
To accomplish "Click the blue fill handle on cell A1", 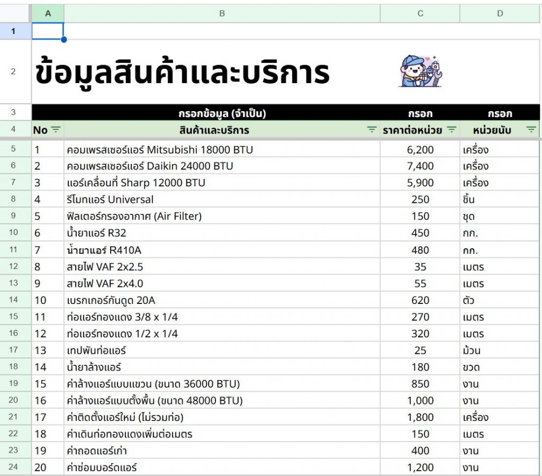I will click(x=64, y=39).
